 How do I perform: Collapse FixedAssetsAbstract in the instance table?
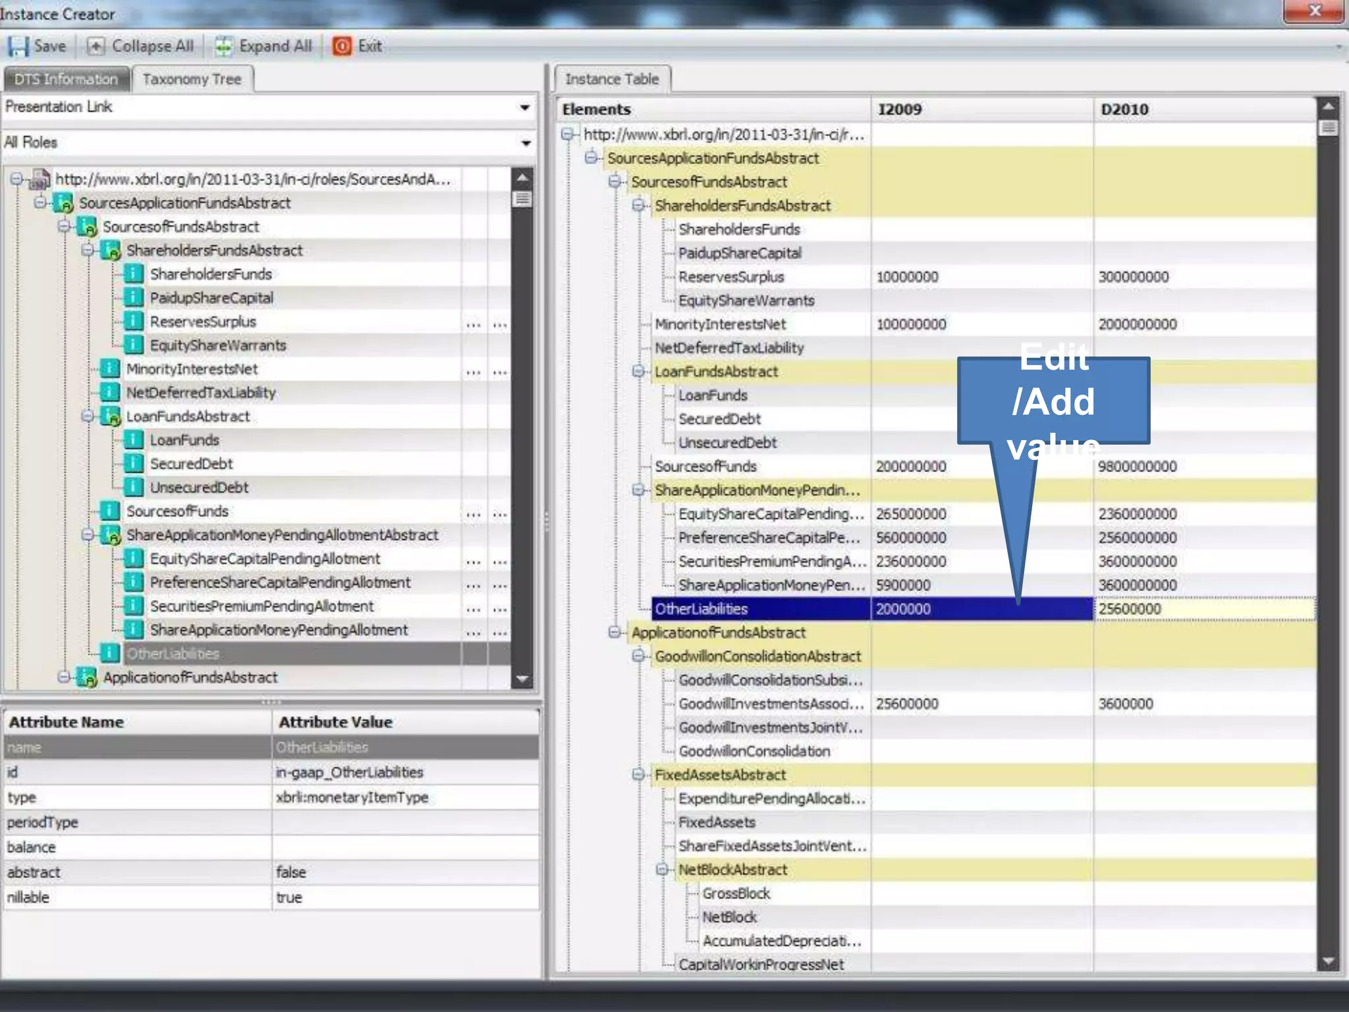pos(638,775)
